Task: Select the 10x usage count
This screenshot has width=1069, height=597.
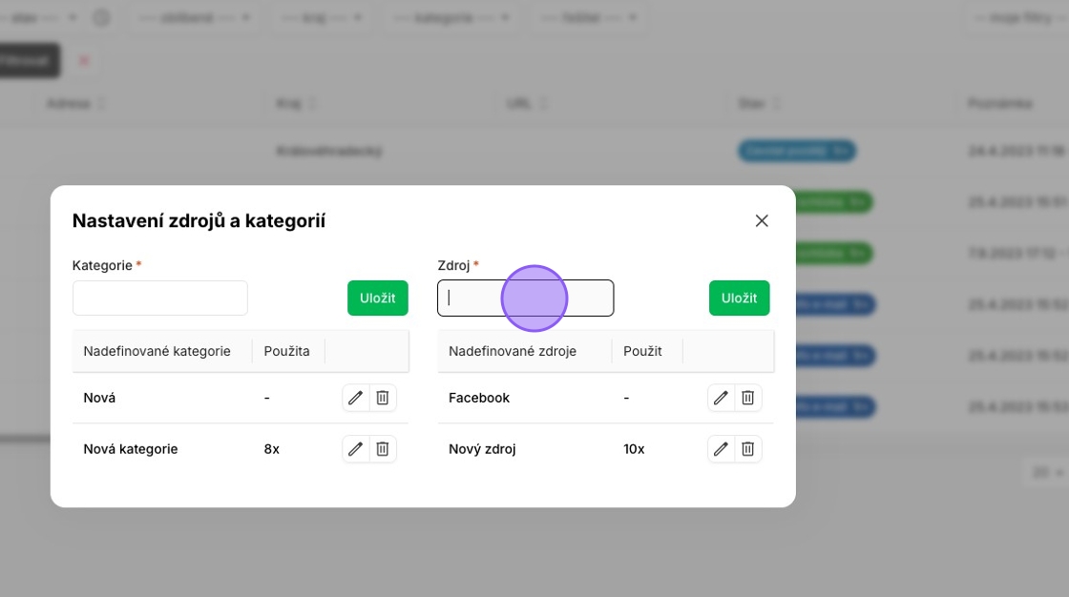Action: [x=634, y=449]
